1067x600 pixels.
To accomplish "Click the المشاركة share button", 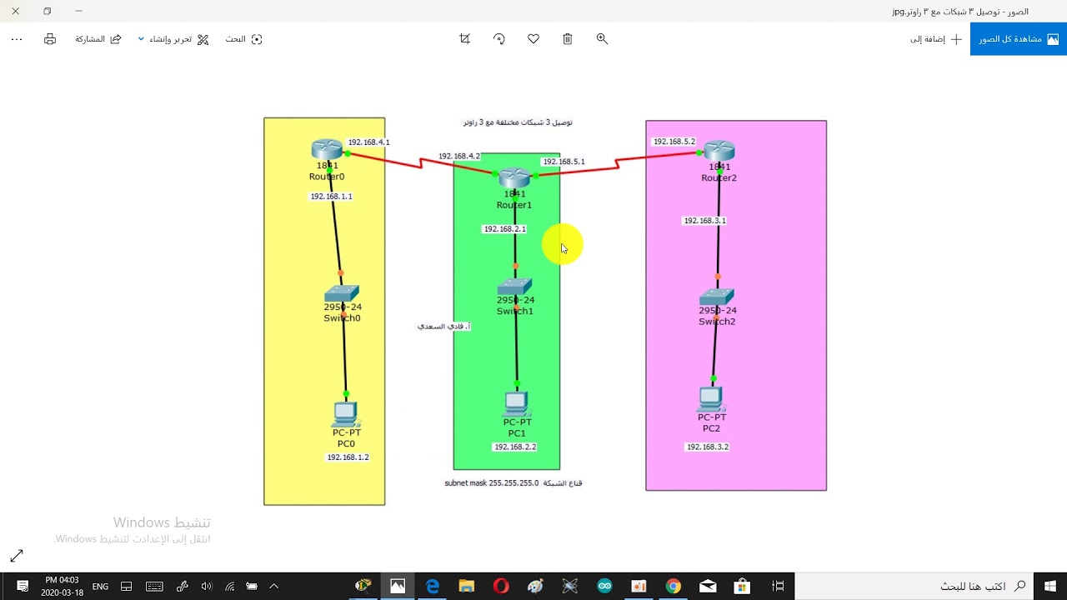I will [98, 39].
